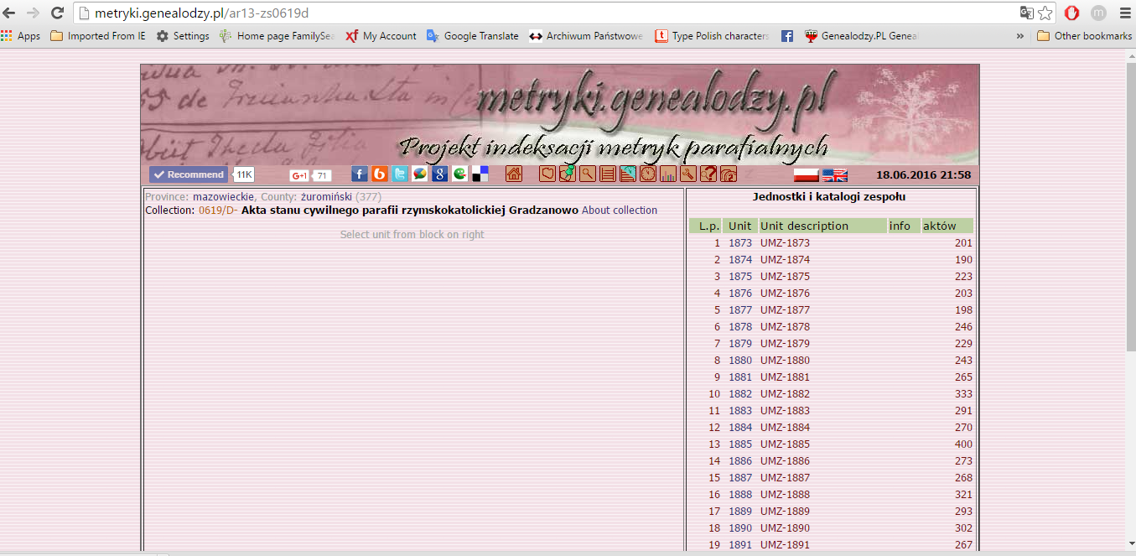Share page via Facebook icon
The width and height of the screenshot is (1136, 556).
[x=359, y=174]
